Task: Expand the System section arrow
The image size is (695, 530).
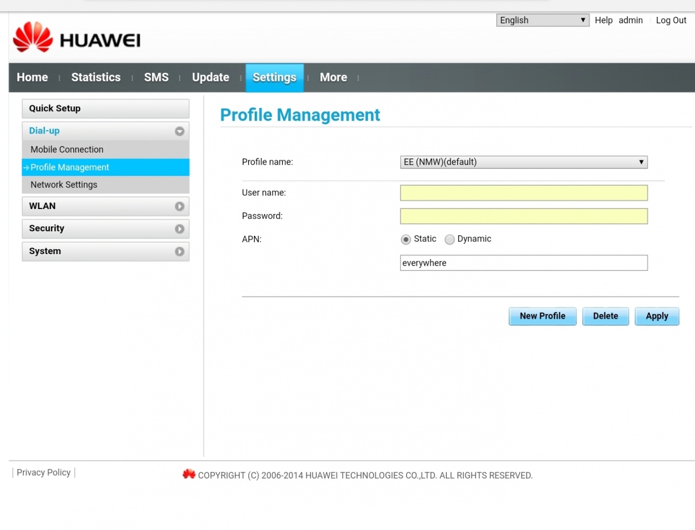Action: (180, 251)
